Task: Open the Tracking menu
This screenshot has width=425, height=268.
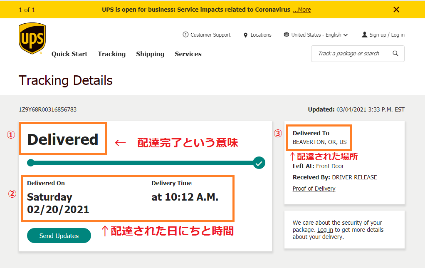Action: tap(112, 54)
